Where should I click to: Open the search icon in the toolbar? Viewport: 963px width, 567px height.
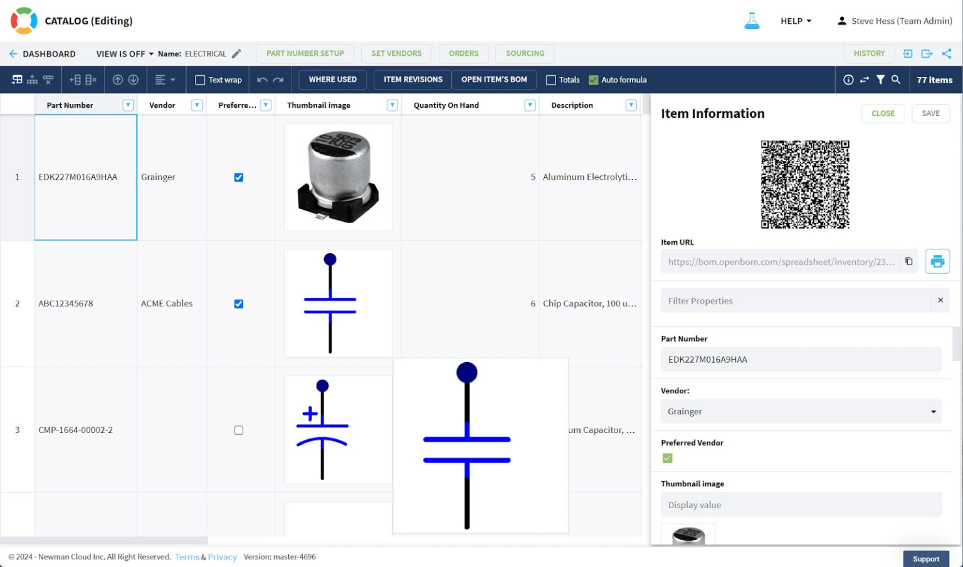click(897, 80)
